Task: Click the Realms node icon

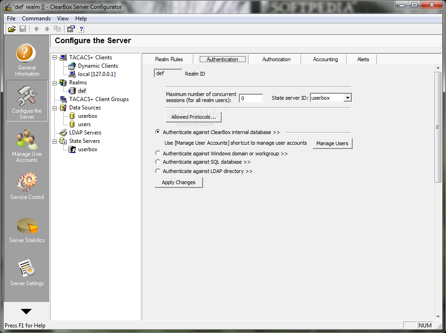Action: tap(63, 83)
